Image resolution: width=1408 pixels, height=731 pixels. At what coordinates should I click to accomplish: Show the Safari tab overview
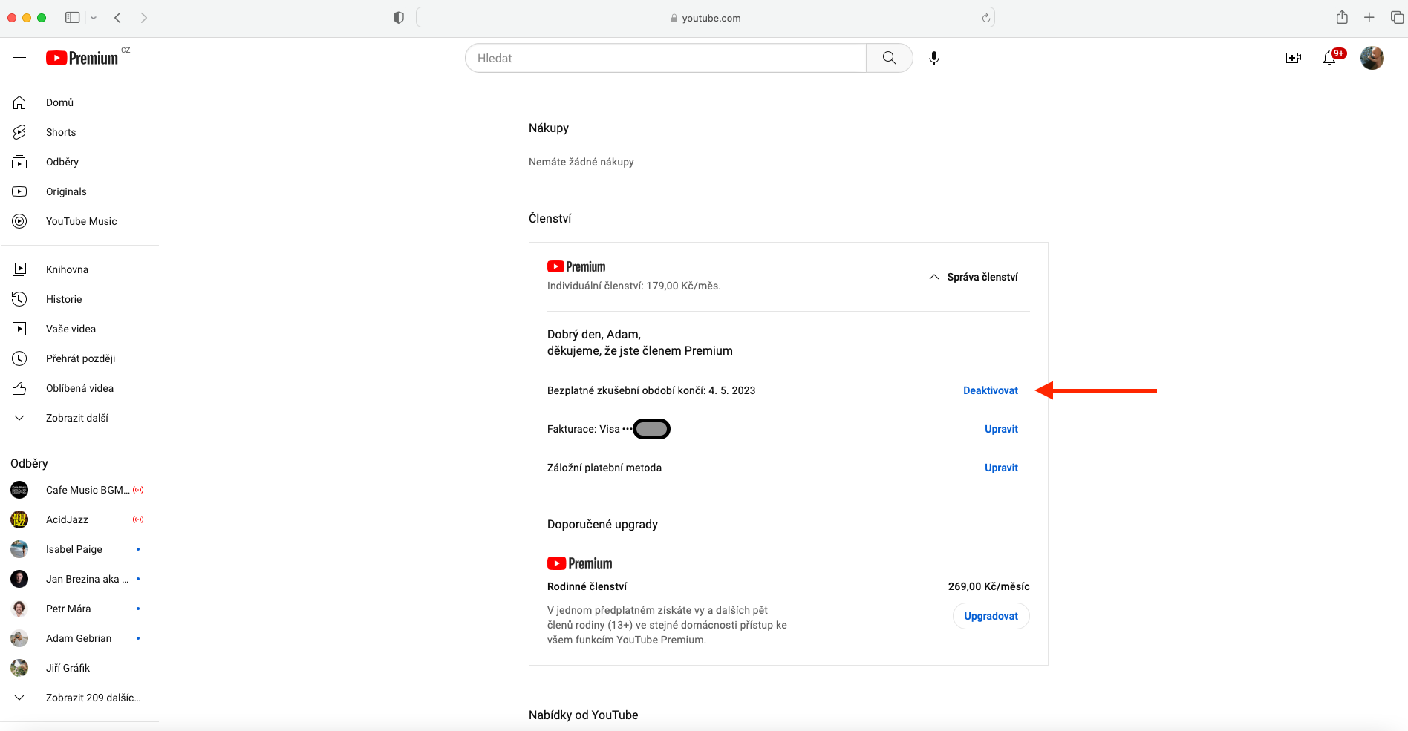pyautogui.click(x=1397, y=18)
